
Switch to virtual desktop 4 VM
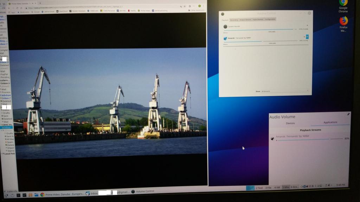[x=277, y=188]
